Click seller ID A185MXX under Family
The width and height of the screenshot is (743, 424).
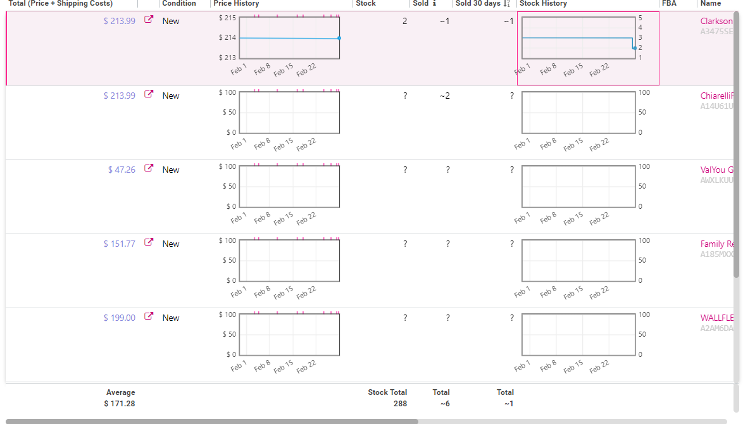point(716,254)
